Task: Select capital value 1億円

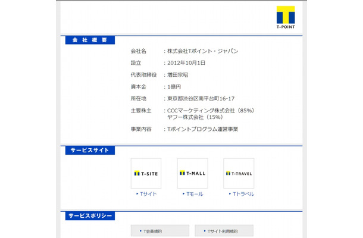Action: (174, 87)
